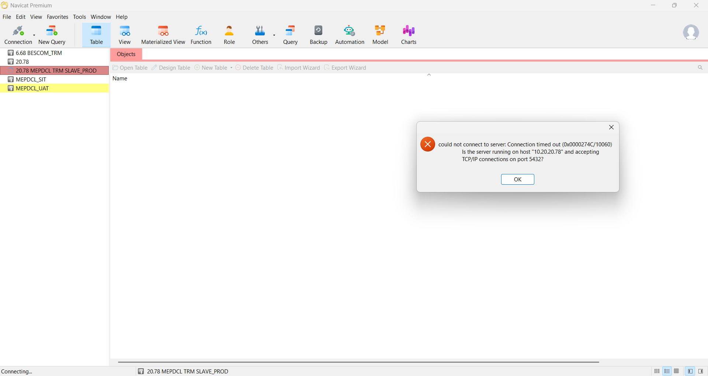This screenshot has width=708, height=376.
Task: Select 20.78 MEPDCL TRM SLAVE_PROD in the connection tree
Action: 55,71
